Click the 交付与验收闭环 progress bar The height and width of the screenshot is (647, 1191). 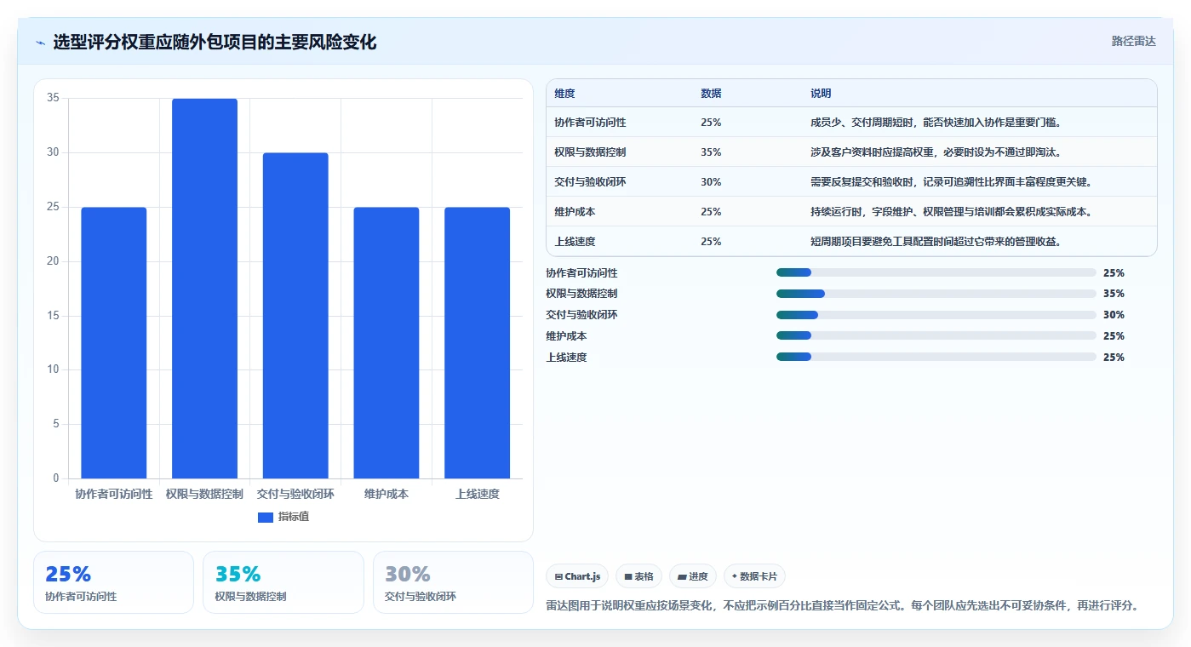[x=936, y=315]
